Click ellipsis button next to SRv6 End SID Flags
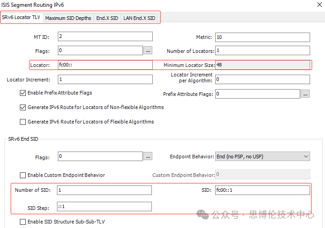The height and width of the screenshot is (228, 325). click(148, 157)
